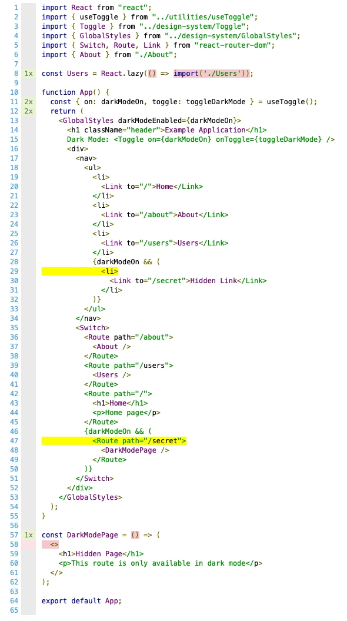Click the Link to="/users" Users line

click(x=165, y=243)
